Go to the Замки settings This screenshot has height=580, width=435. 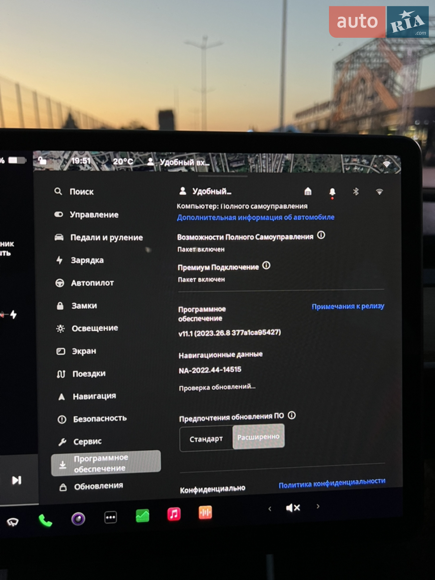(x=77, y=306)
